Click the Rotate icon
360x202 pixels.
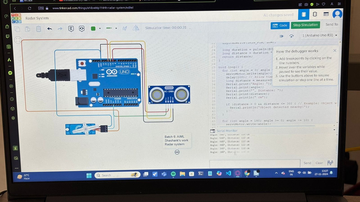(125, 28)
